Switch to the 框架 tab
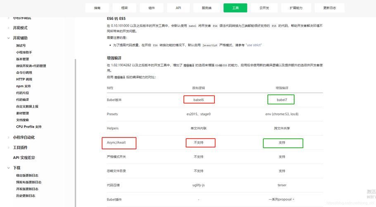This screenshot has width=376, height=207. (124, 8)
